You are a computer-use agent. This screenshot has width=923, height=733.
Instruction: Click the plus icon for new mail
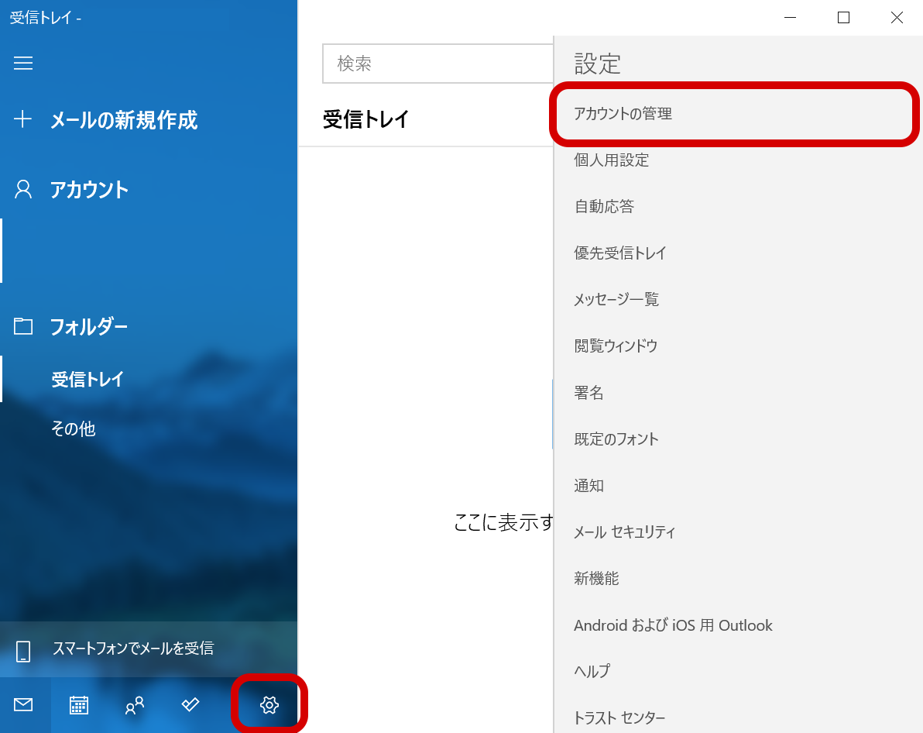(x=23, y=120)
